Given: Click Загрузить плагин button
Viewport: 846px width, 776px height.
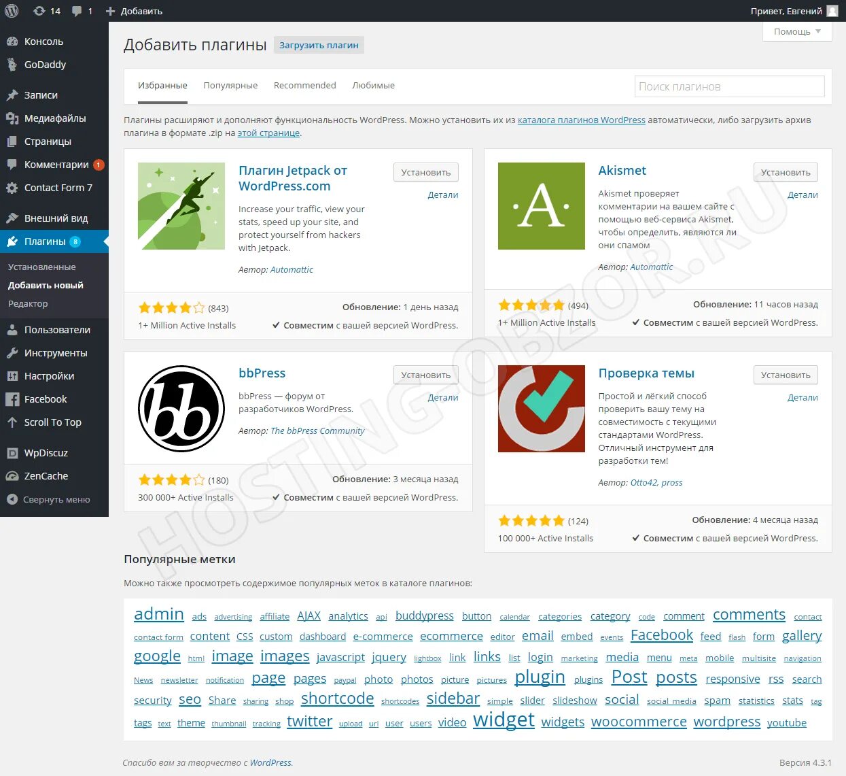Looking at the screenshot, I should [319, 45].
